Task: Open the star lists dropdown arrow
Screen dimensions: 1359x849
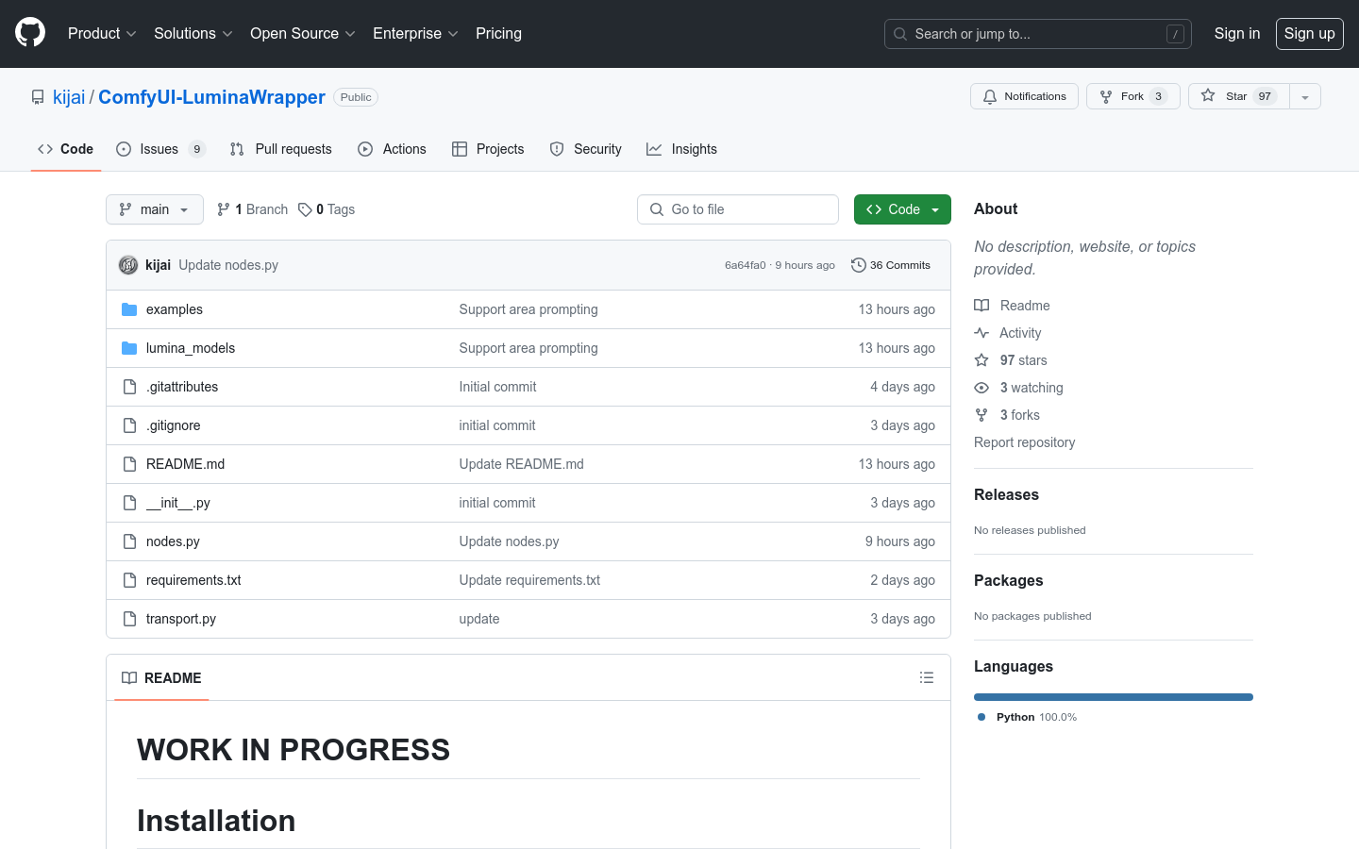Action: tap(1305, 96)
